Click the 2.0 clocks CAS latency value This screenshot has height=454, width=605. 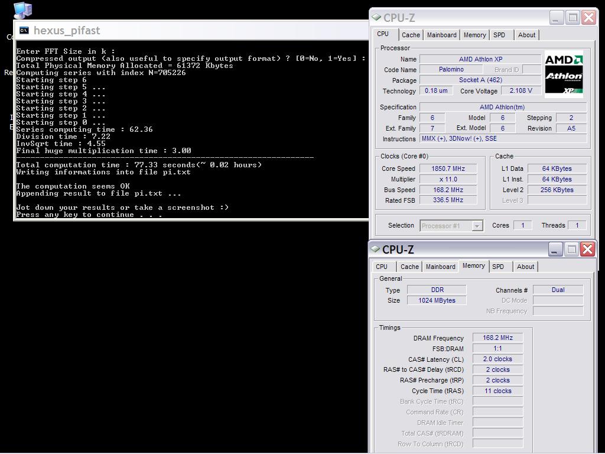tap(497, 359)
